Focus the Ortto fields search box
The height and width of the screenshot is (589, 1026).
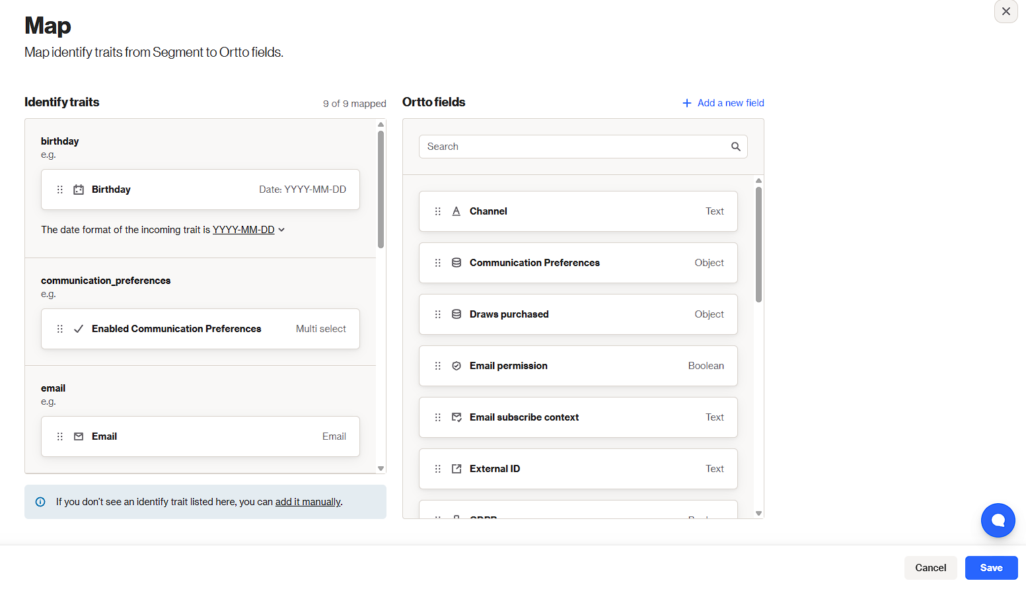(x=575, y=147)
